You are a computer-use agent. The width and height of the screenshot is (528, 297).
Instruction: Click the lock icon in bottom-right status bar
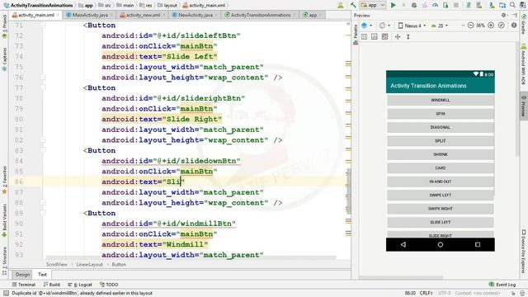coord(522,294)
